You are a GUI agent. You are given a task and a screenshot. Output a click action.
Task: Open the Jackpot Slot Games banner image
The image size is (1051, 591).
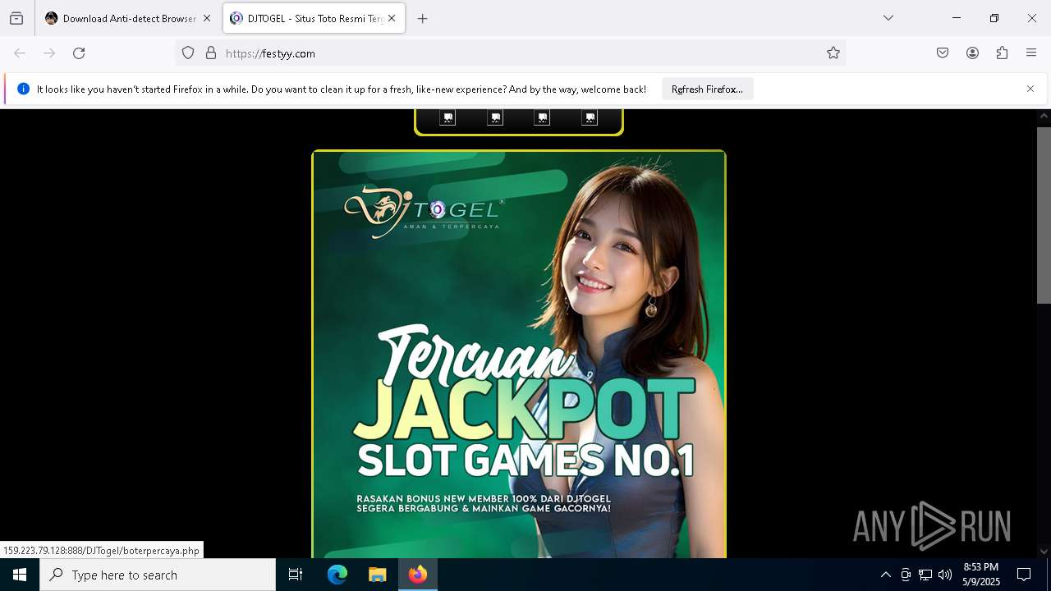coord(519,355)
